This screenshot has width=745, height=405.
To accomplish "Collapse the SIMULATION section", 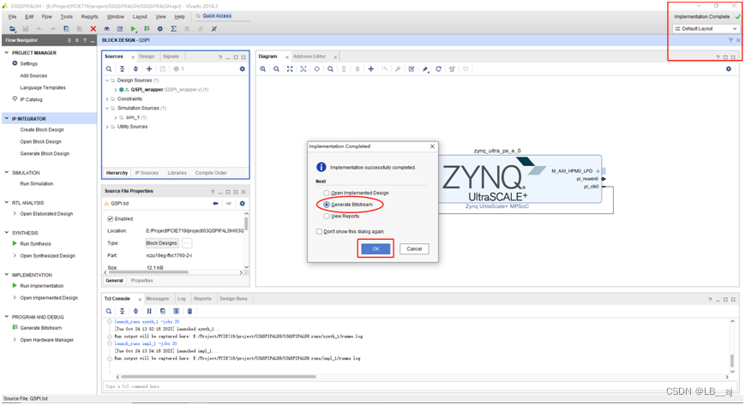I will (x=7, y=173).
